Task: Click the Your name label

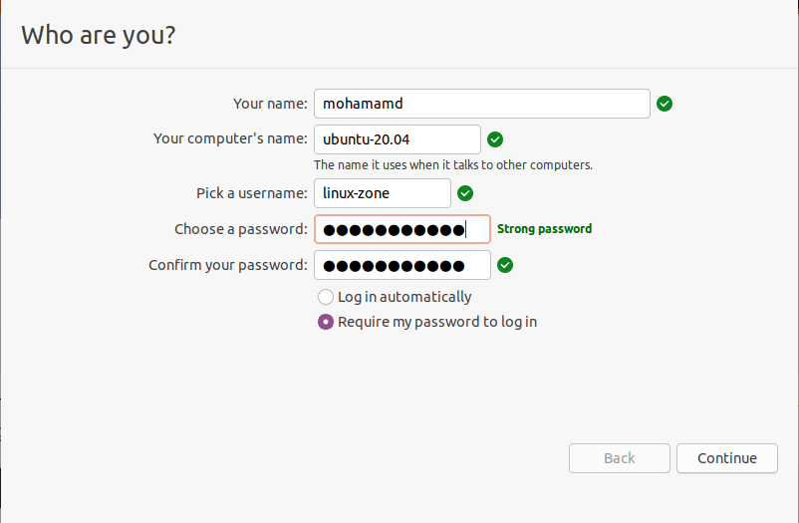Action: (270, 104)
